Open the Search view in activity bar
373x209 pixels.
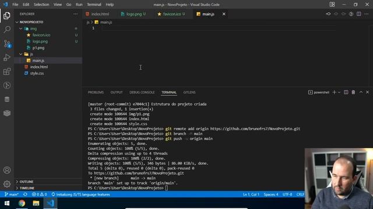pos(7,30)
